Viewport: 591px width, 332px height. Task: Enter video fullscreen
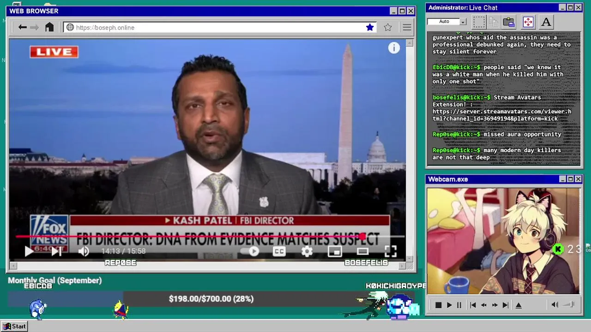point(391,251)
